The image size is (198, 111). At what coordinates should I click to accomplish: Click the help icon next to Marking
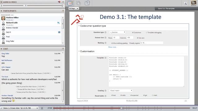[x=105, y=43]
